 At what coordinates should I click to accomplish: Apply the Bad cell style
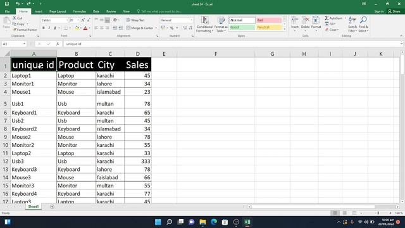click(269, 20)
